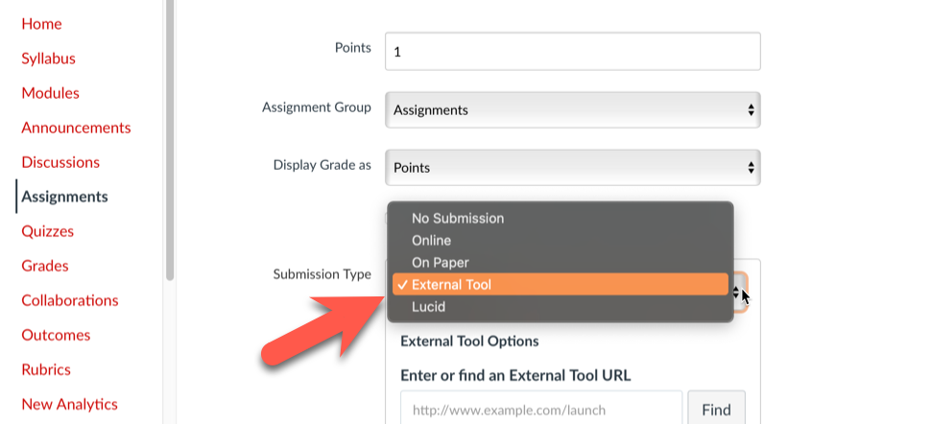
Task: Choose No Submission option
Action: click(458, 219)
